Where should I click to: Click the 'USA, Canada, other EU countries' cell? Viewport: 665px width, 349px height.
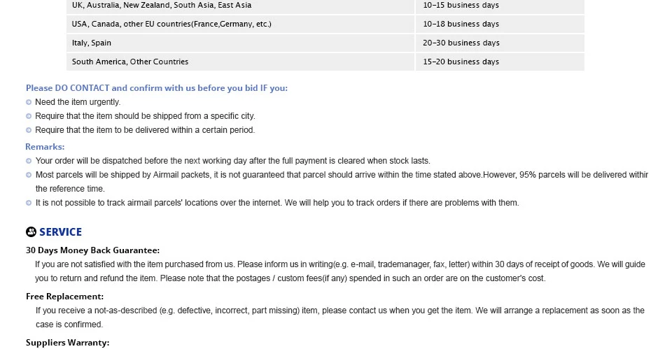pyautogui.click(x=241, y=24)
